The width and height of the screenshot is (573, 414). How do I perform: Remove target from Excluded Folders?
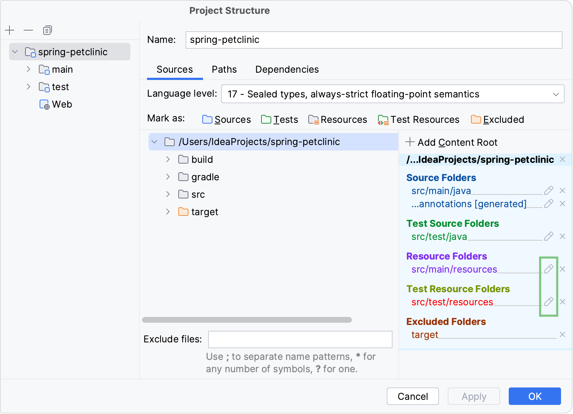point(562,334)
